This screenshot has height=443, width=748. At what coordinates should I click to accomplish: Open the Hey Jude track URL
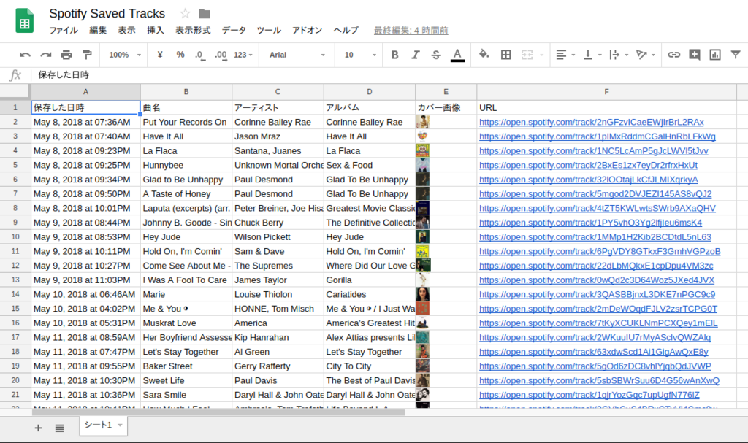coord(595,237)
